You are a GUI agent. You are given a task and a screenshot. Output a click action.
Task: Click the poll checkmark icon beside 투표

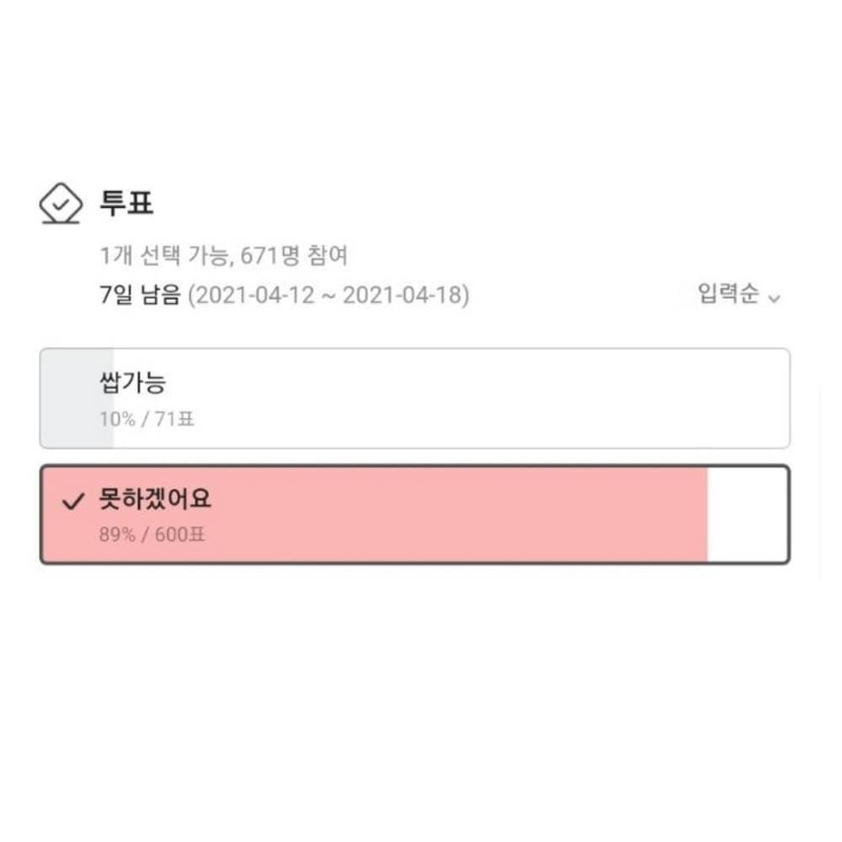(x=61, y=204)
